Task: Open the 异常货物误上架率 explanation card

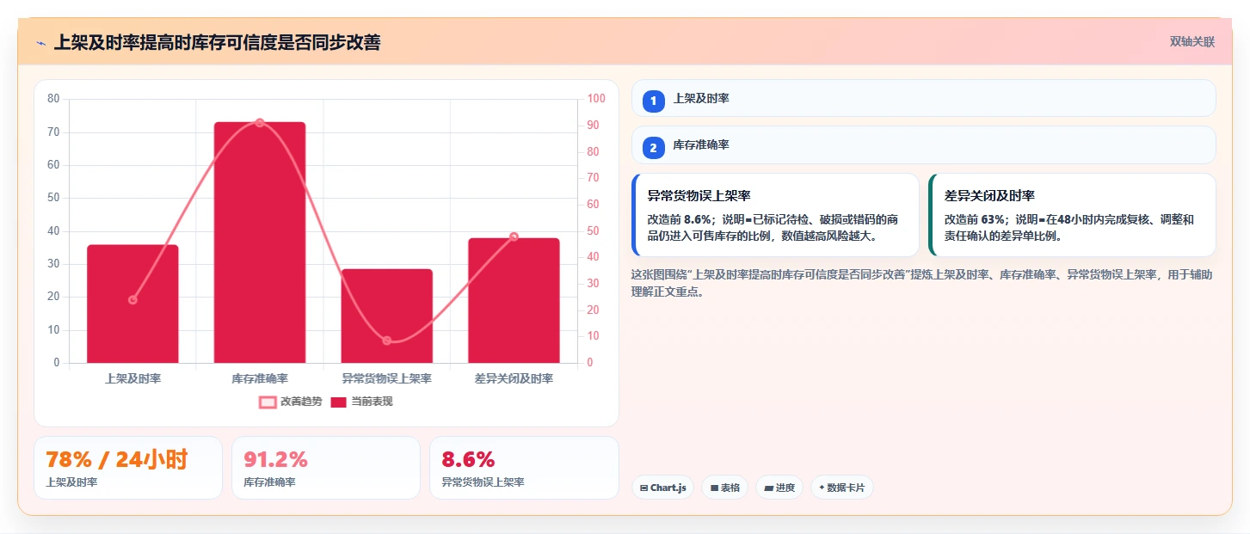Action: [x=775, y=215]
